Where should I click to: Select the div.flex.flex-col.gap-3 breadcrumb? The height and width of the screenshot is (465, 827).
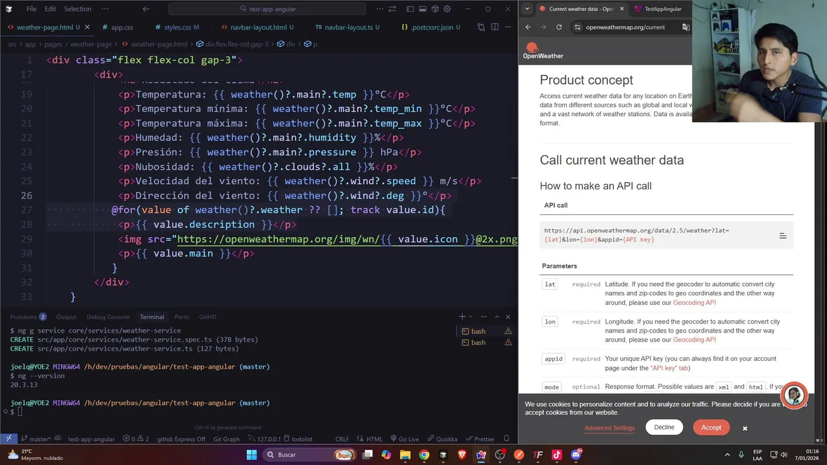pos(233,44)
